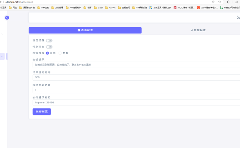Screen dimensions: 240x148
Task: Select the 经典 cashier template radio
Action: [48, 53]
